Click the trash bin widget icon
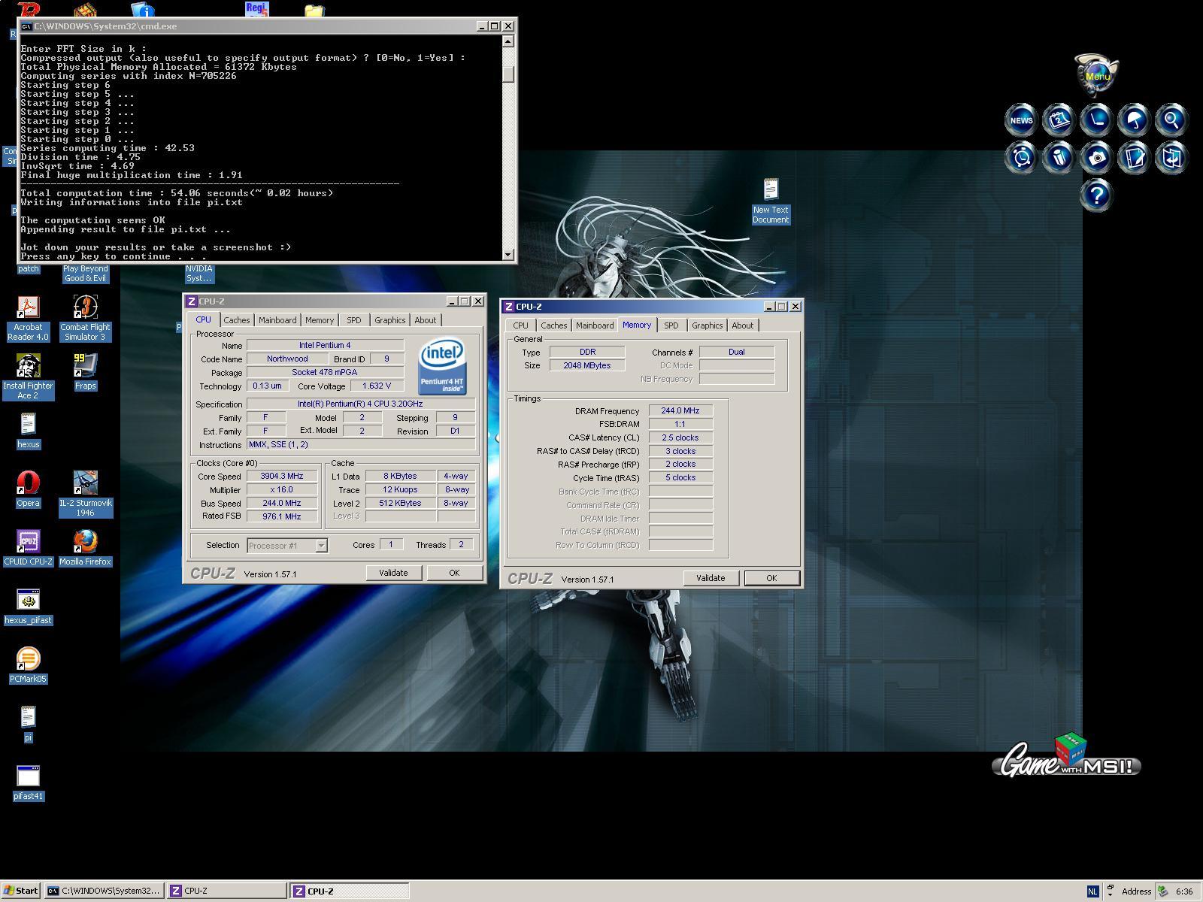Image resolution: width=1203 pixels, height=902 pixels. click(x=1059, y=158)
